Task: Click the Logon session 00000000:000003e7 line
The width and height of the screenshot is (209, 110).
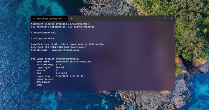Action: pos(56,59)
